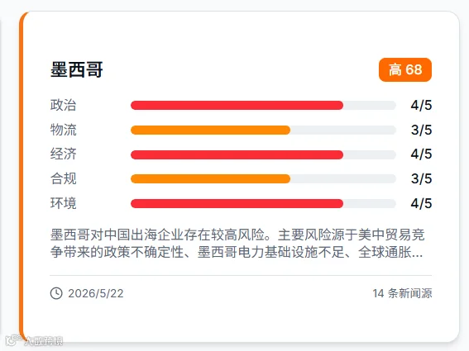
Task: Click the 合规 orange progress bar
Action: (263, 178)
